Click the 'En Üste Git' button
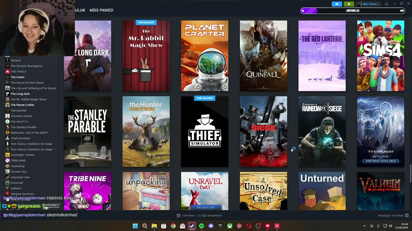Screen dimensions: 412x231 click(x=206, y=208)
